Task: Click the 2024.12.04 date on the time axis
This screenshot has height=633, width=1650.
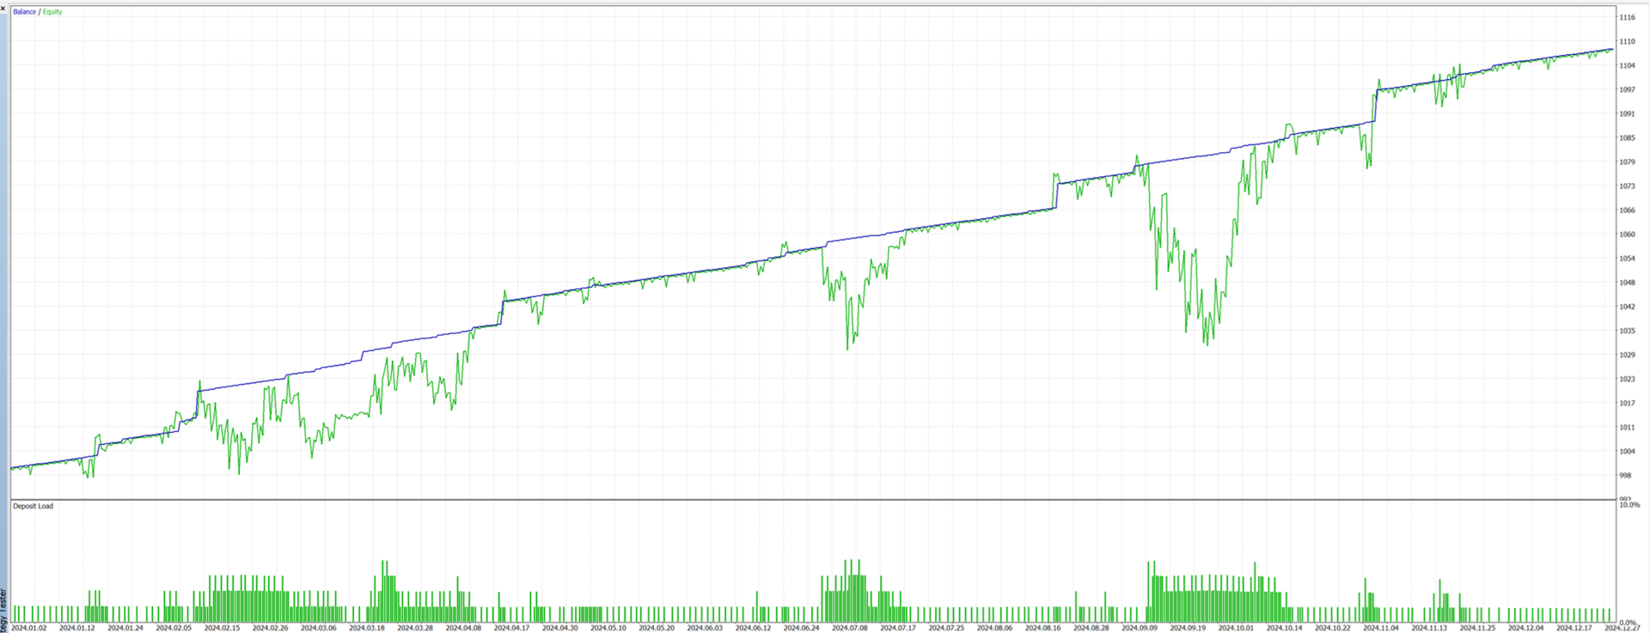Action: pos(1526,628)
